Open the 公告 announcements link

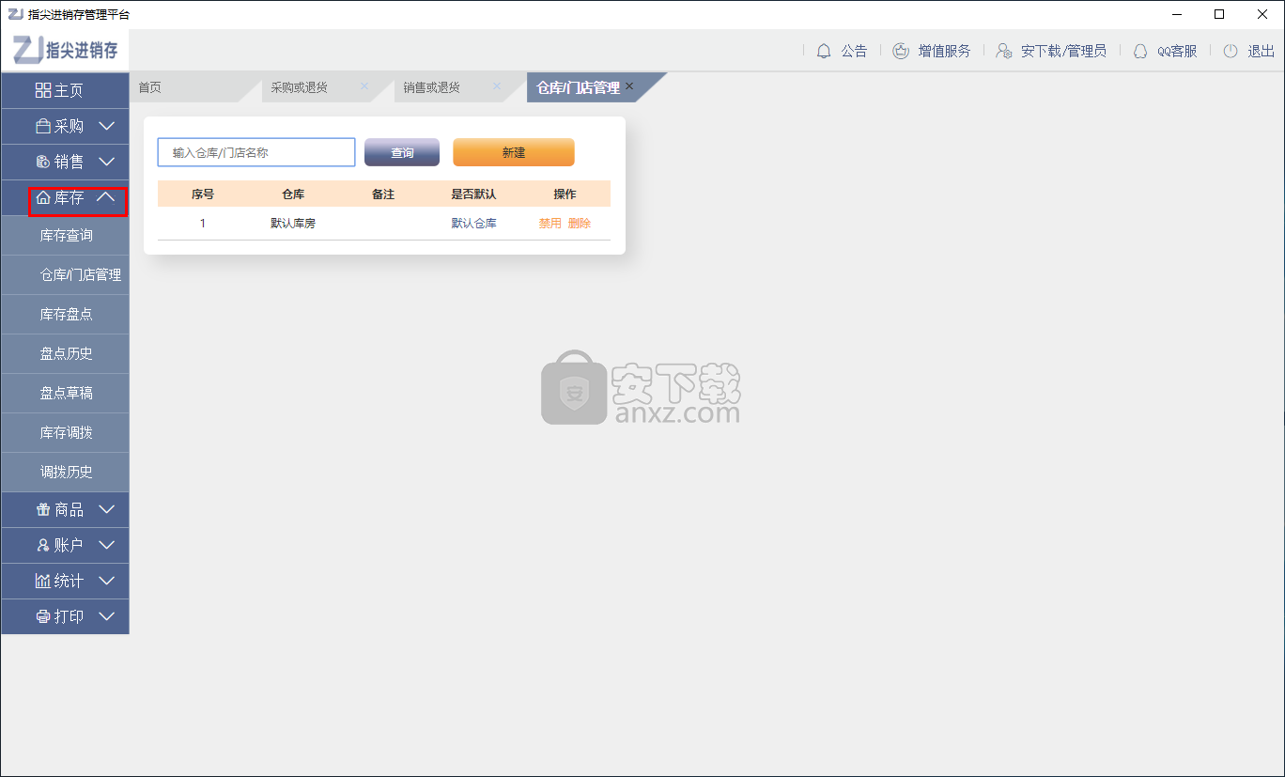[x=854, y=51]
